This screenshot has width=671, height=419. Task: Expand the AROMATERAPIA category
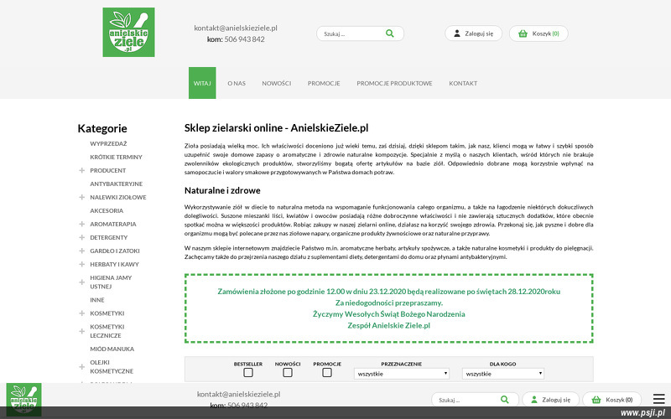pyautogui.click(x=81, y=224)
